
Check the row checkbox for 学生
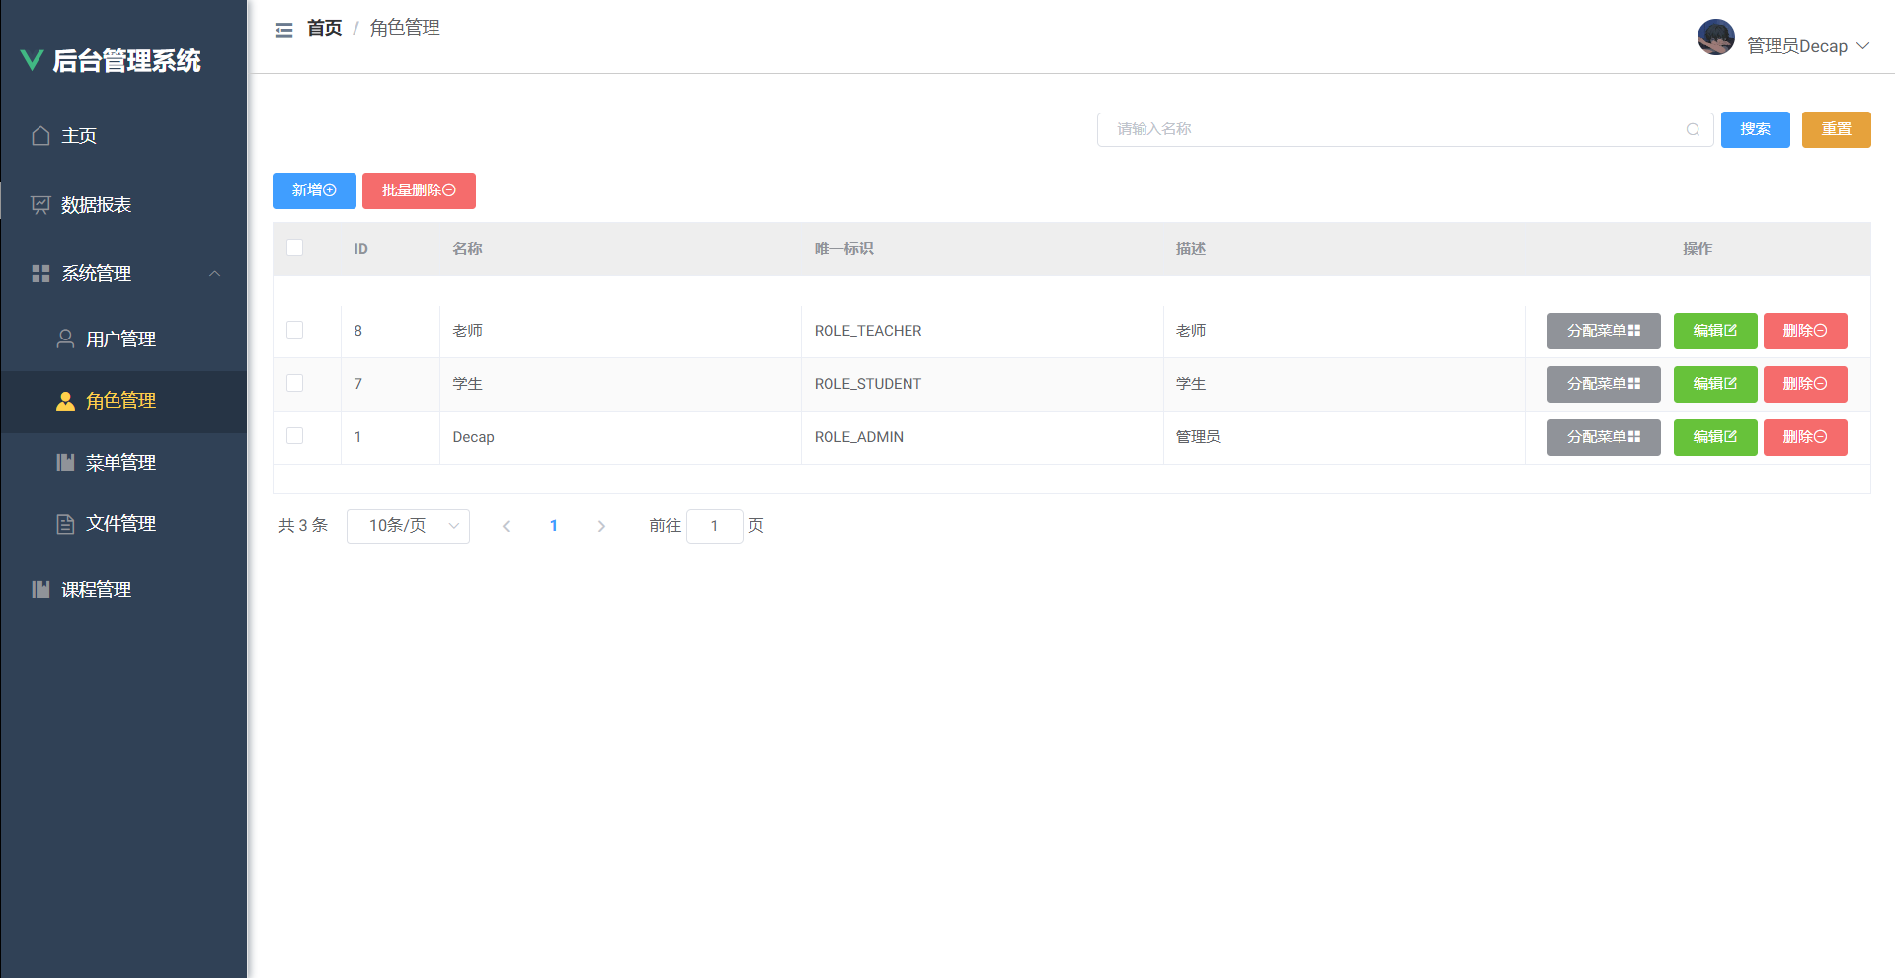[x=294, y=383]
